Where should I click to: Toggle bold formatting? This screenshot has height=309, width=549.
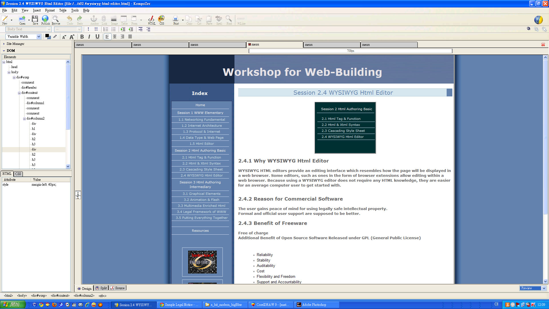click(82, 37)
